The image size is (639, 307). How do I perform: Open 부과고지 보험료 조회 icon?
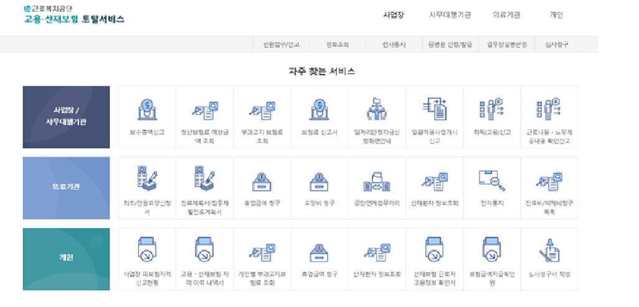pos(262,111)
